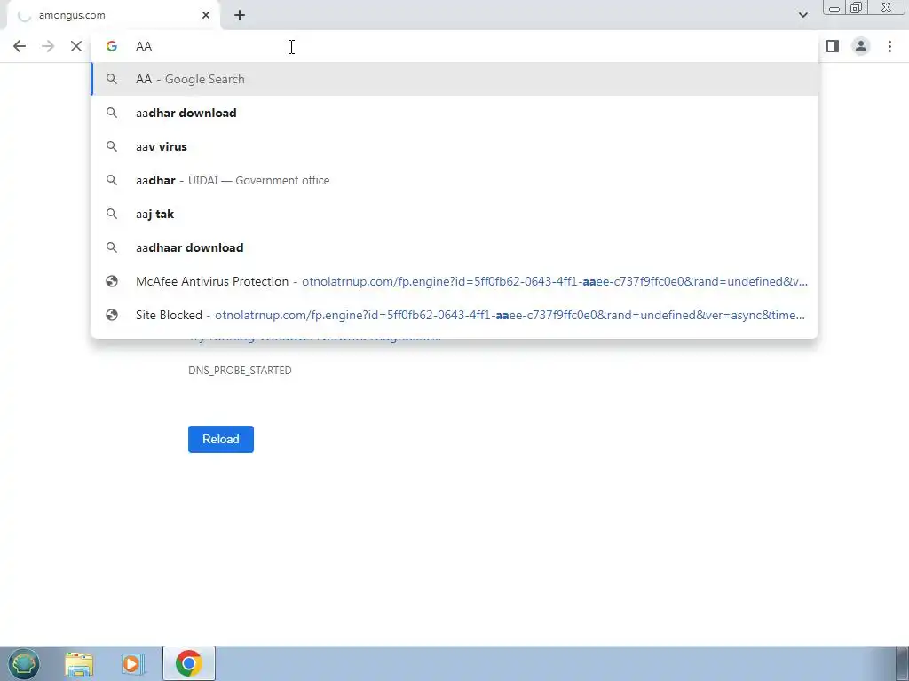Click the search icon beside 'aav virus'
909x681 pixels.
(112, 146)
